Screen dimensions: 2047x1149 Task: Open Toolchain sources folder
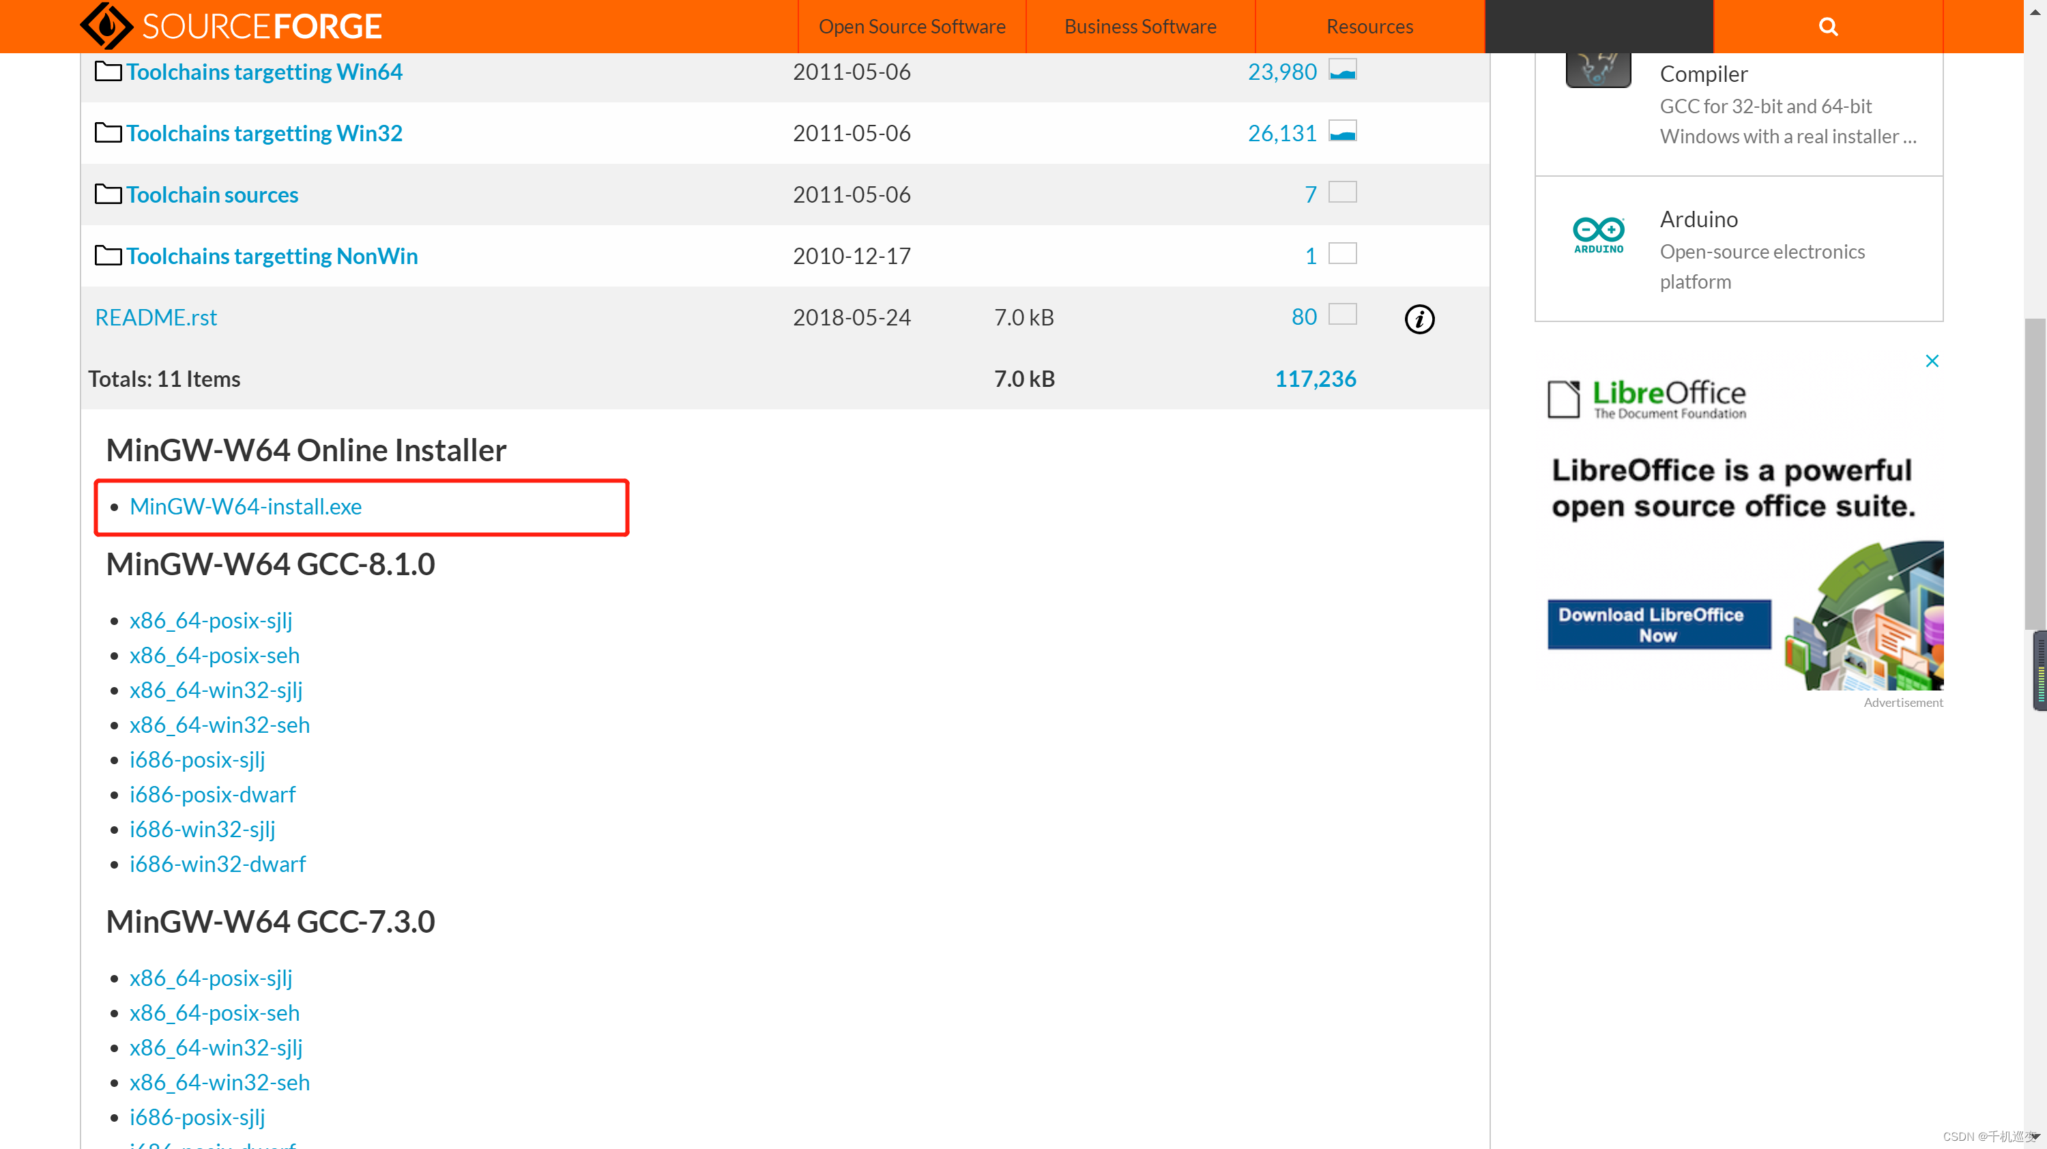212,194
